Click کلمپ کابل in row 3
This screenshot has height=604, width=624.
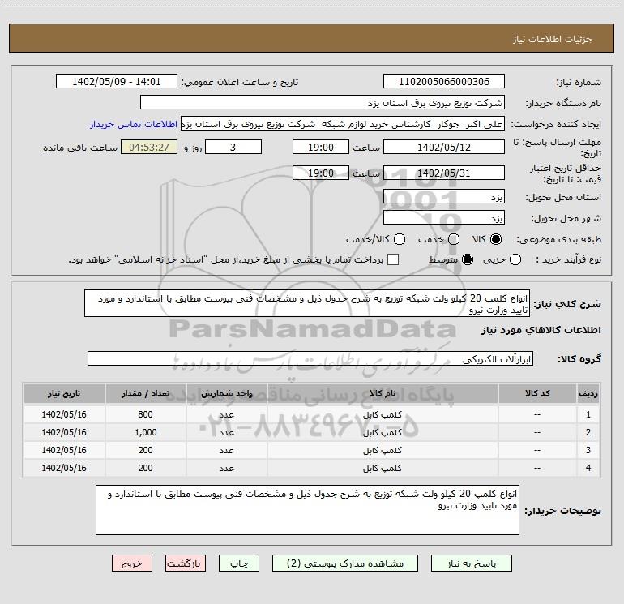coord(382,450)
